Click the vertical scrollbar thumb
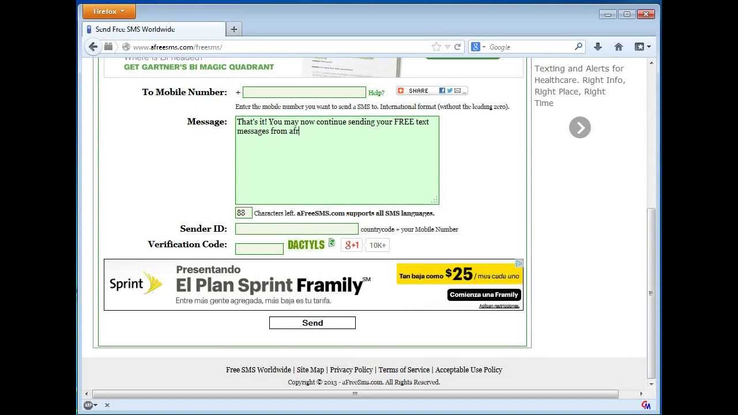Screen dimensions: 738x415 652,292
